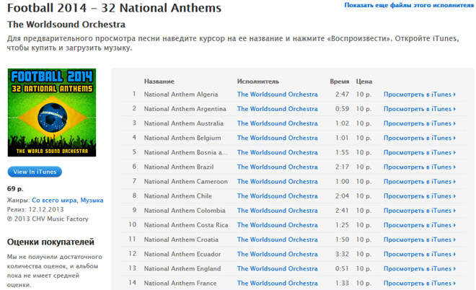
Task: Open the Algeria row's 'Просмотреть в iTunes' link
Action: tap(420, 95)
